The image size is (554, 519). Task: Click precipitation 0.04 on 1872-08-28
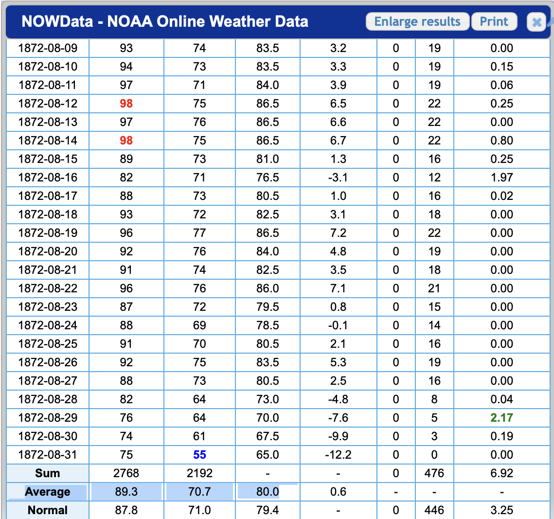[x=501, y=399]
